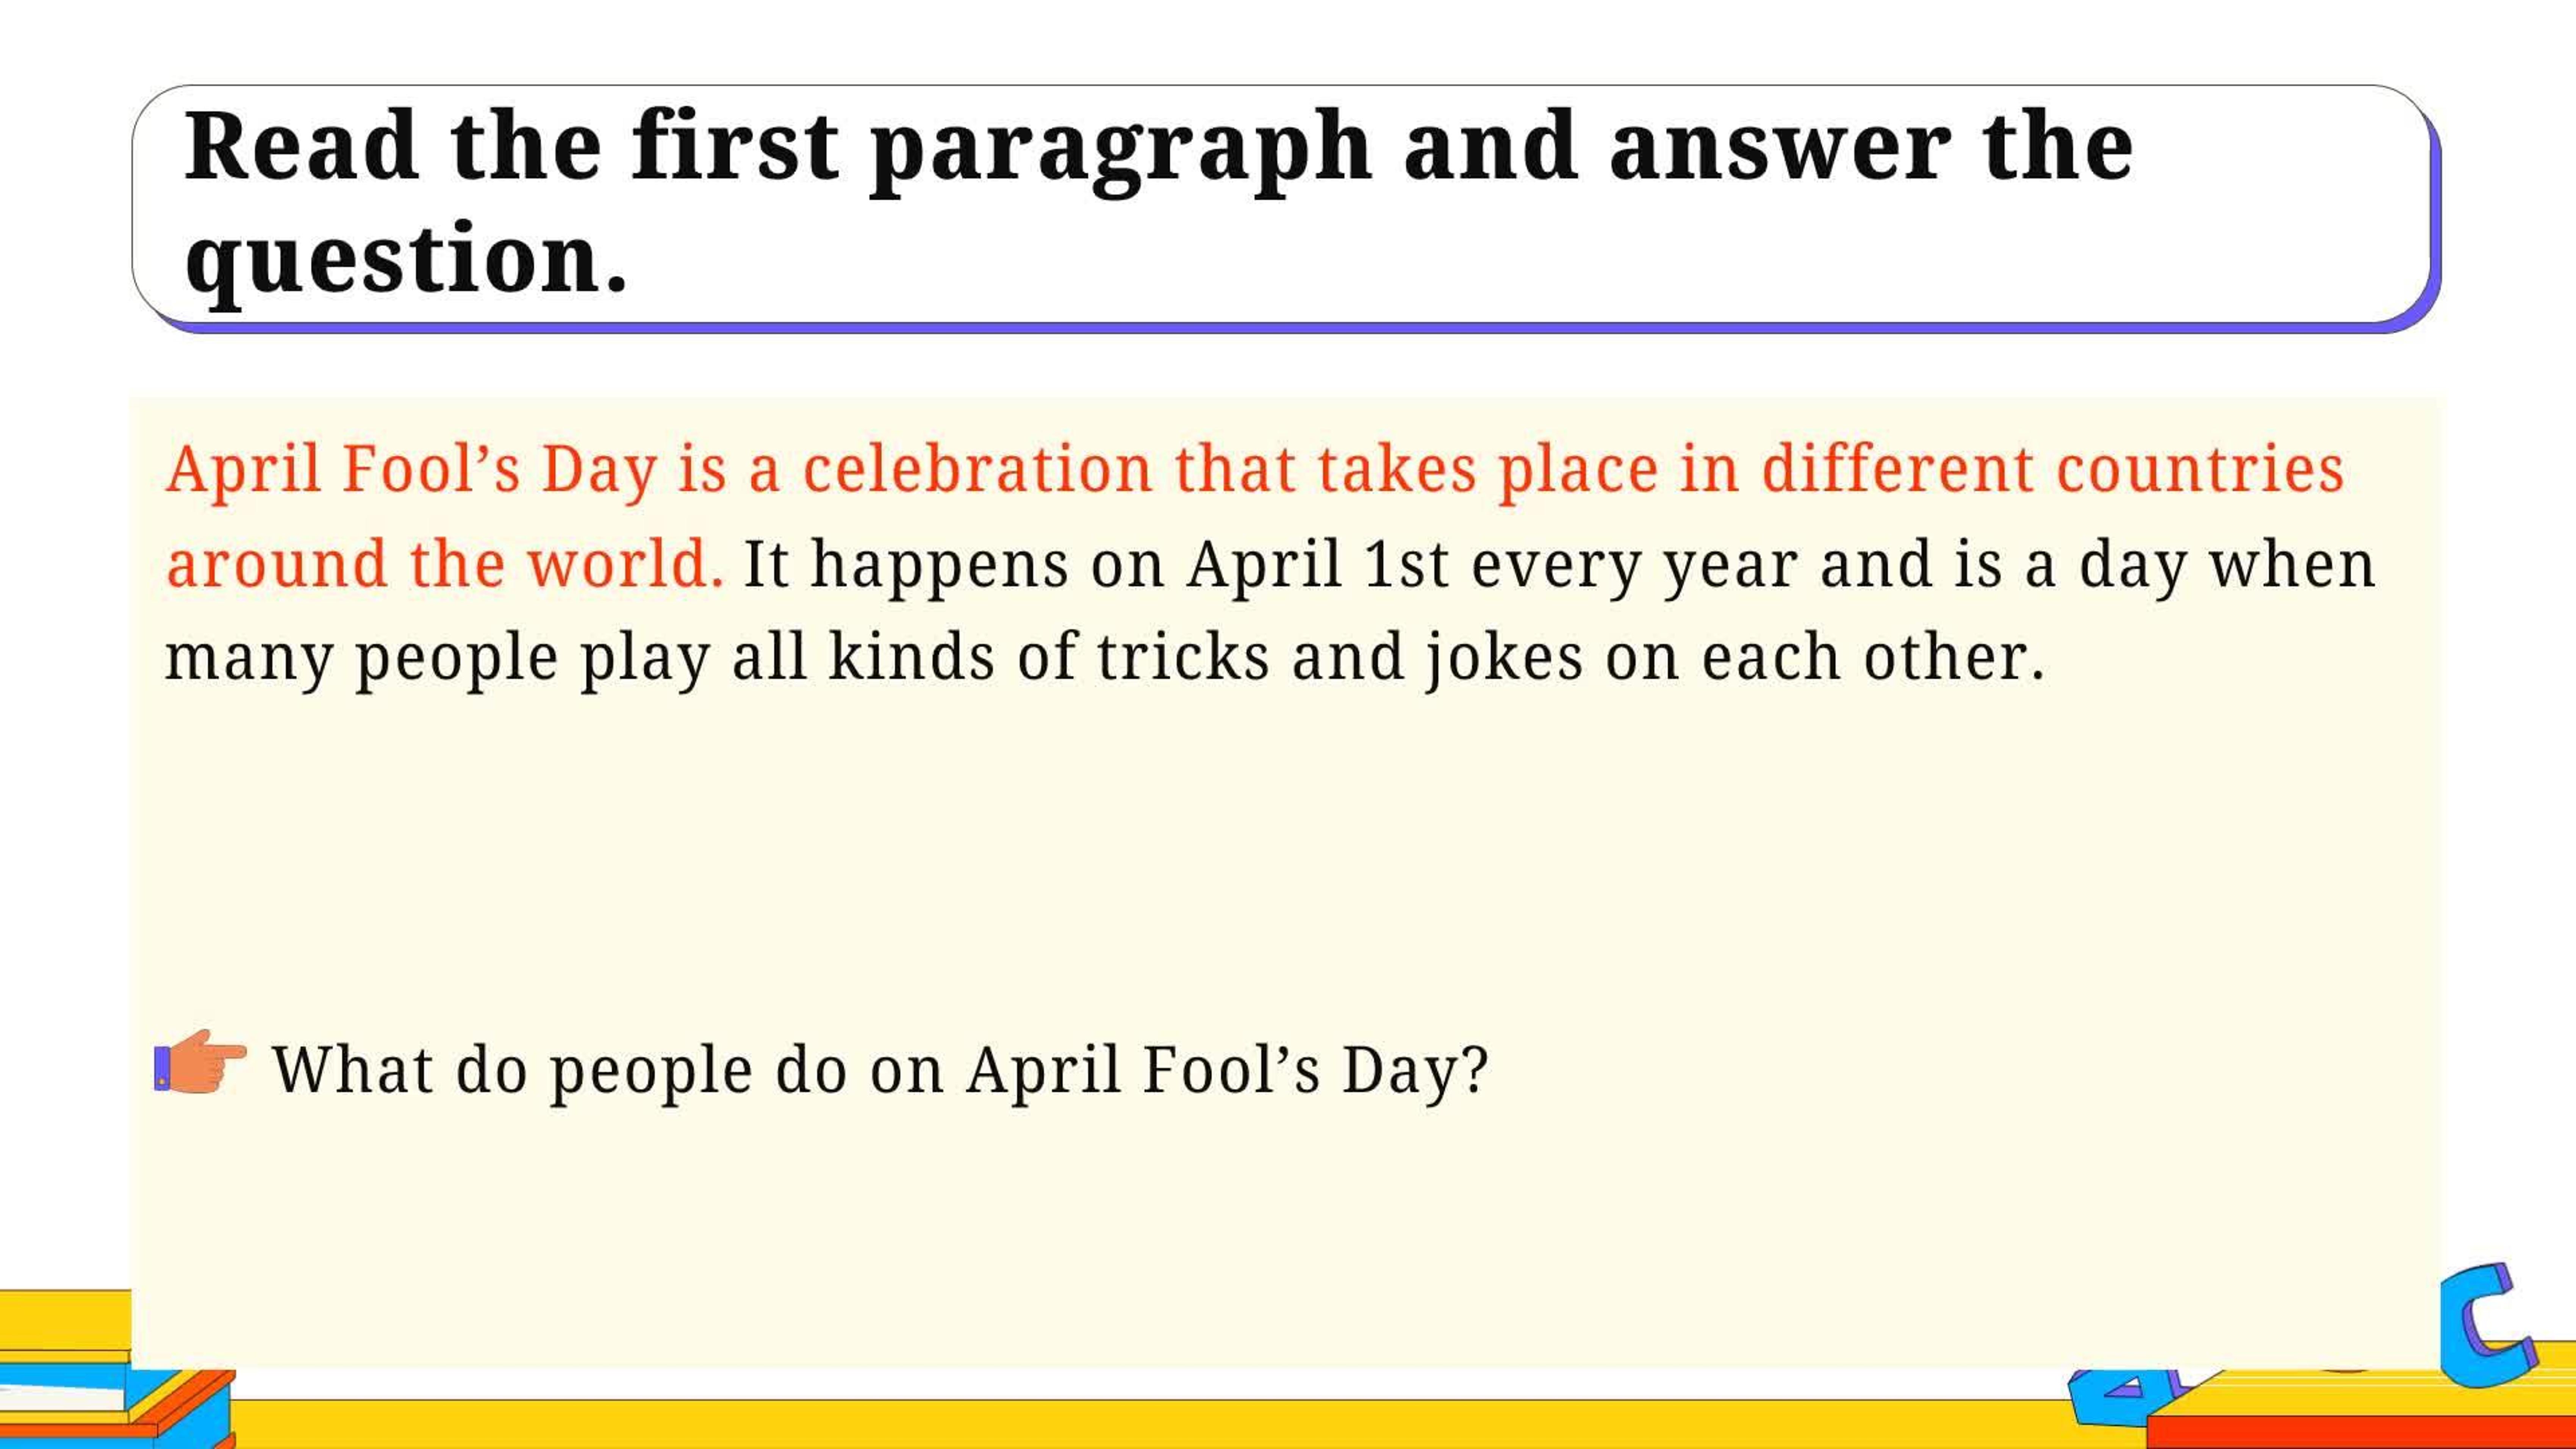
Task: Click the pointing hand icon
Action: click(x=200, y=1061)
